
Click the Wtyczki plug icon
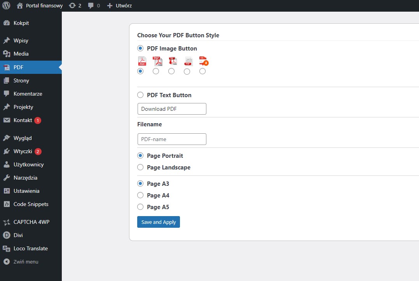pos(7,151)
